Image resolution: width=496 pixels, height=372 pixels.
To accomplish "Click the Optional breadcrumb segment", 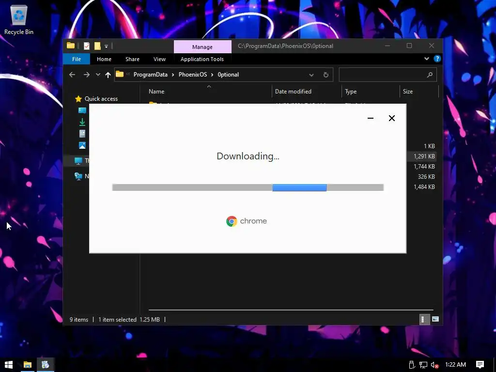I will point(228,75).
